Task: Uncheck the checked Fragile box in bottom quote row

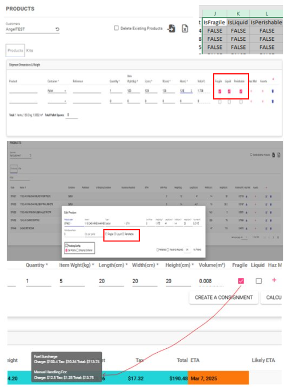Action: coord(240,281)
